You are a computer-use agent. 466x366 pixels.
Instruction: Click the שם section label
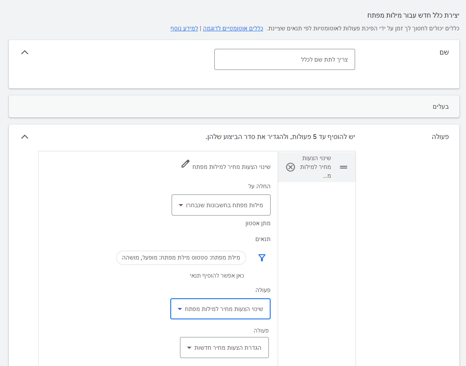444,53
